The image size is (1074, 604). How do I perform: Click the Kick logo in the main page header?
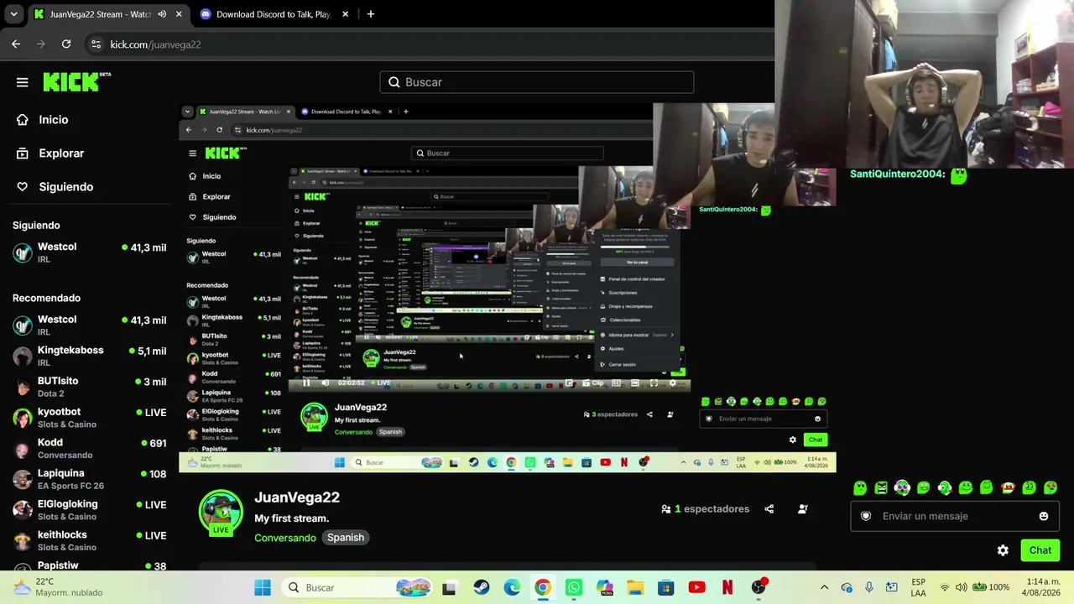tap(76, 81)
